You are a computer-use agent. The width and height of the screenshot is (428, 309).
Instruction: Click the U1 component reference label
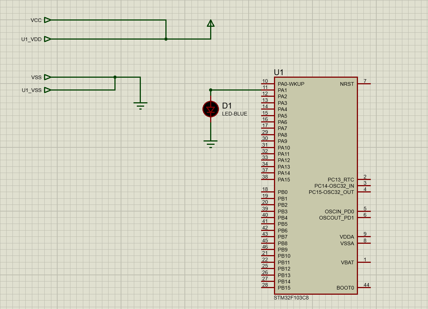(x=279, y=72)
